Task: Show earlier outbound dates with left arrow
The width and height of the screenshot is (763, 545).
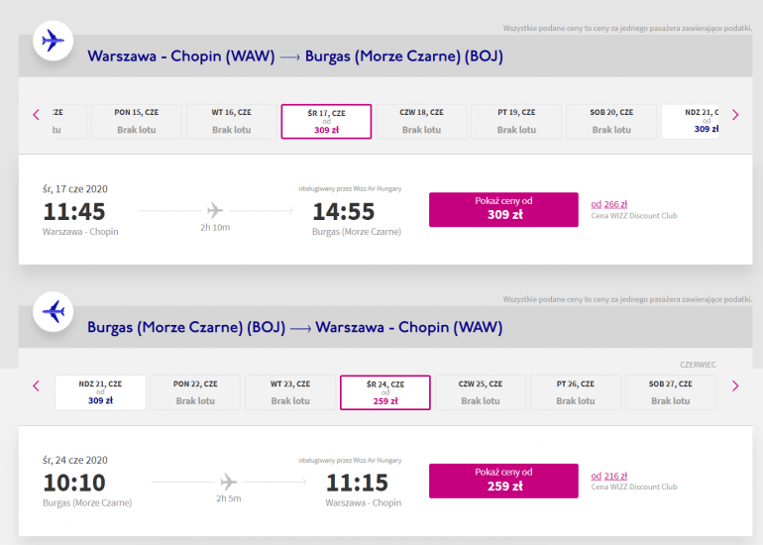Action: [x=36, y=115]
